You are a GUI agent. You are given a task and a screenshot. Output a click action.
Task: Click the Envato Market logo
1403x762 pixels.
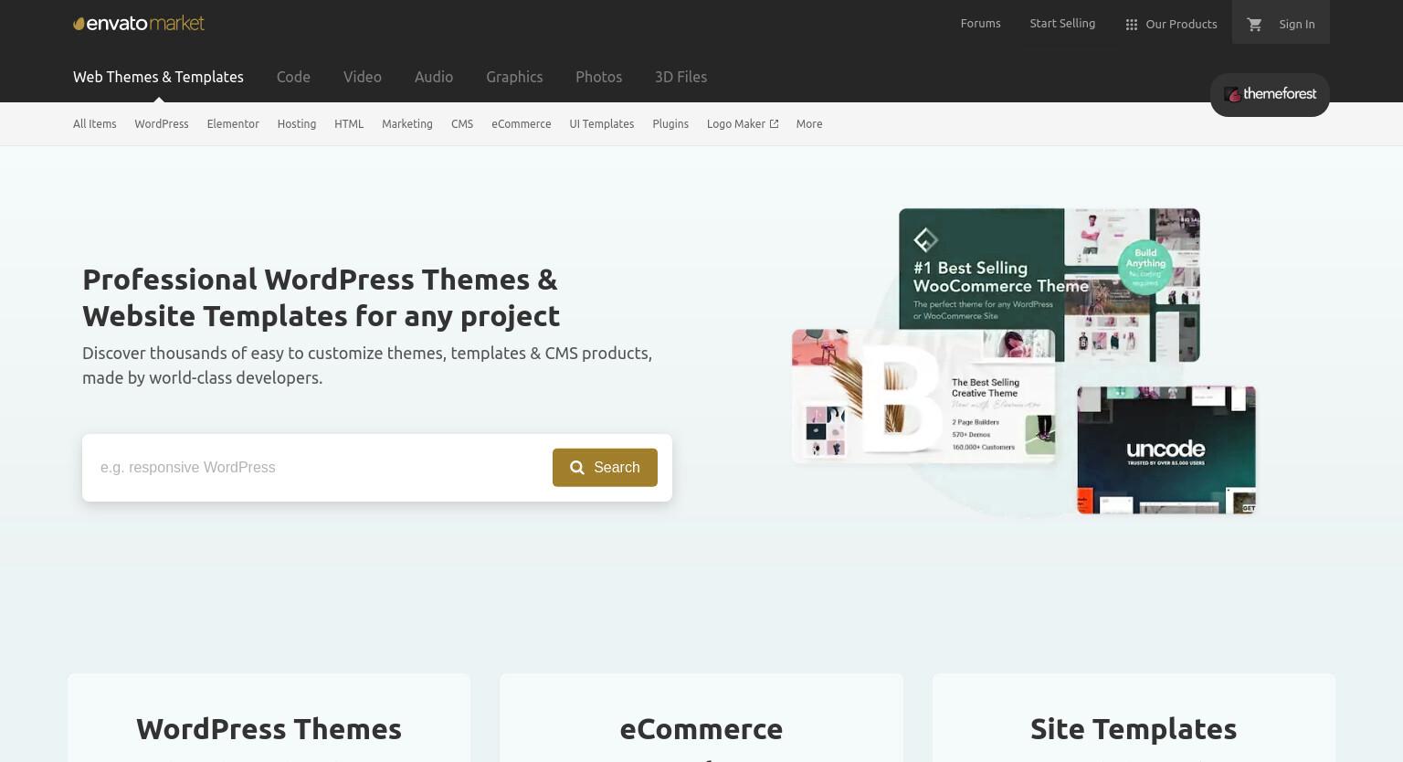coord(139,24)
